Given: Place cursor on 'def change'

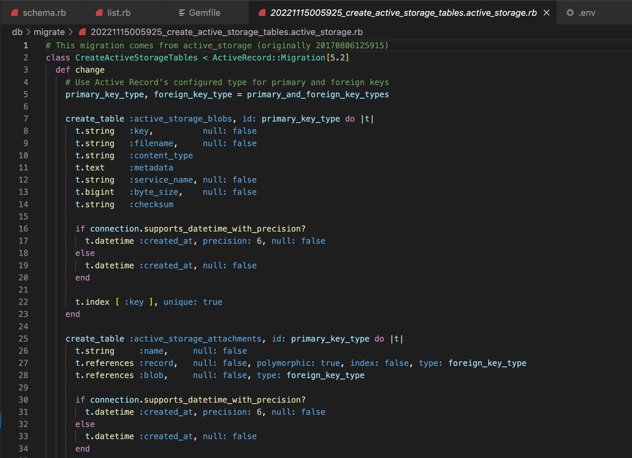Looking at the screenshot, I should click(x=80, y=70).
